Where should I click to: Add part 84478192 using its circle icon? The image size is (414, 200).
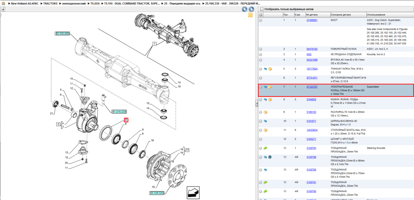[x=260, y=49]
